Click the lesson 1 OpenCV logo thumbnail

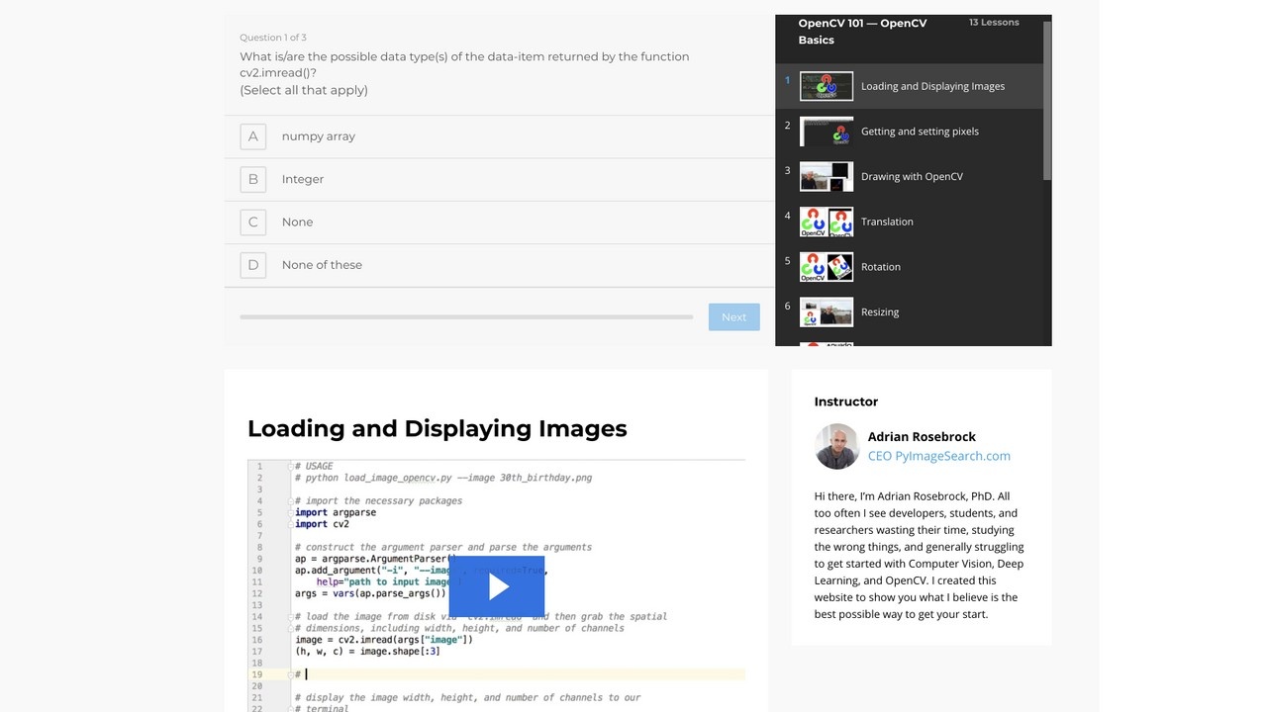pos(826,86)
